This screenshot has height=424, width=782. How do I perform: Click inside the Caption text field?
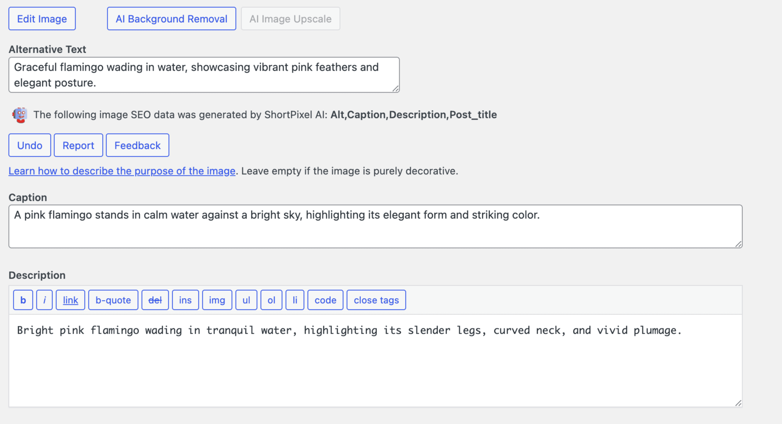pos(375,231)
